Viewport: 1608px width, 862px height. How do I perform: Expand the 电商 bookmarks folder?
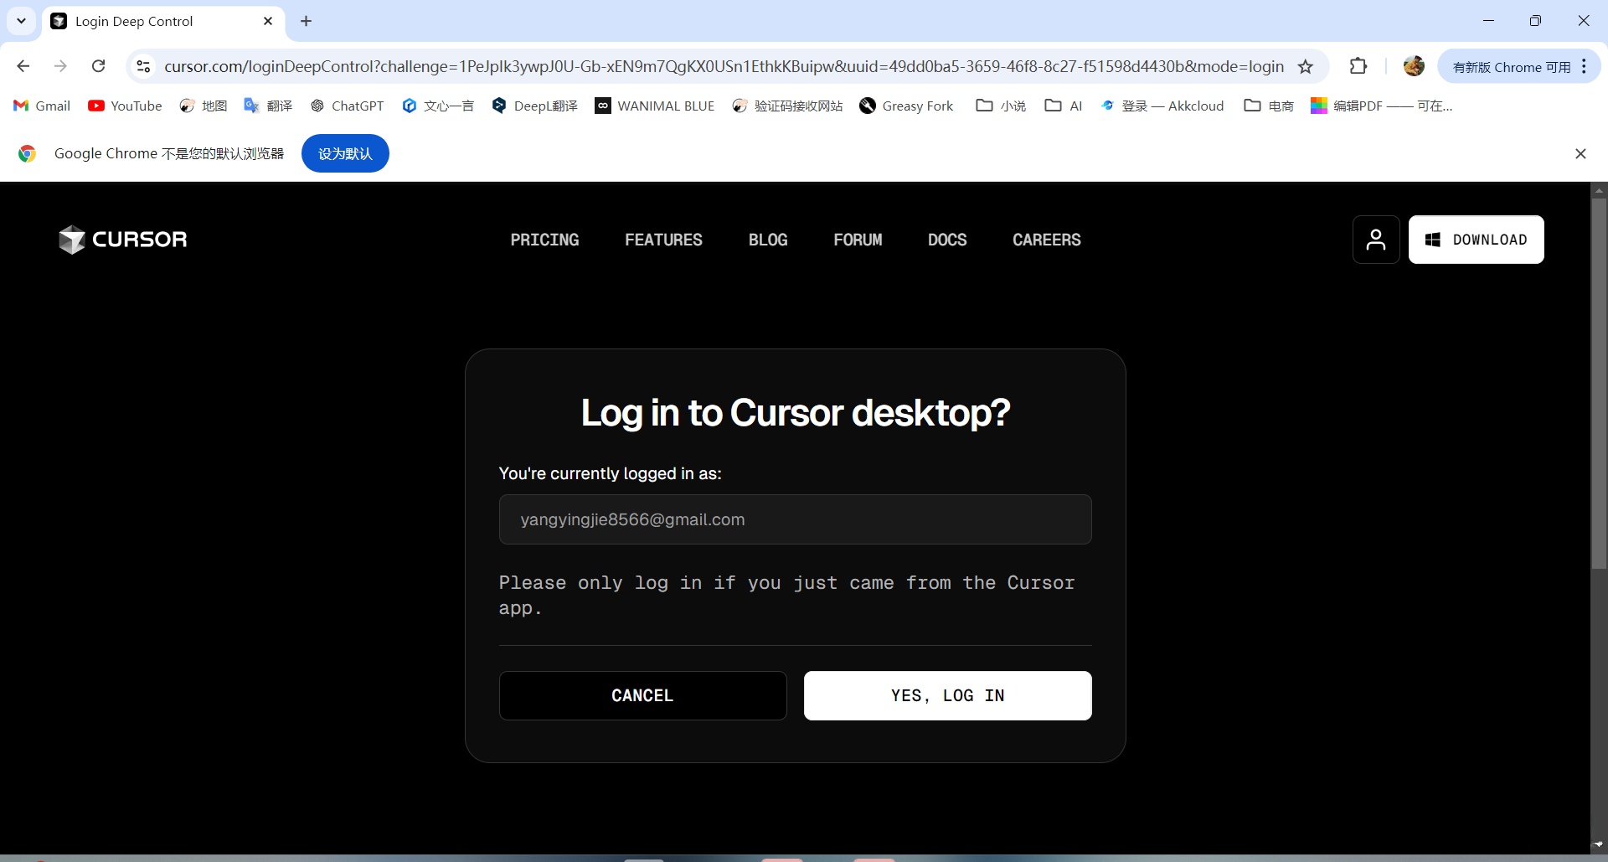coord(1269,106)
